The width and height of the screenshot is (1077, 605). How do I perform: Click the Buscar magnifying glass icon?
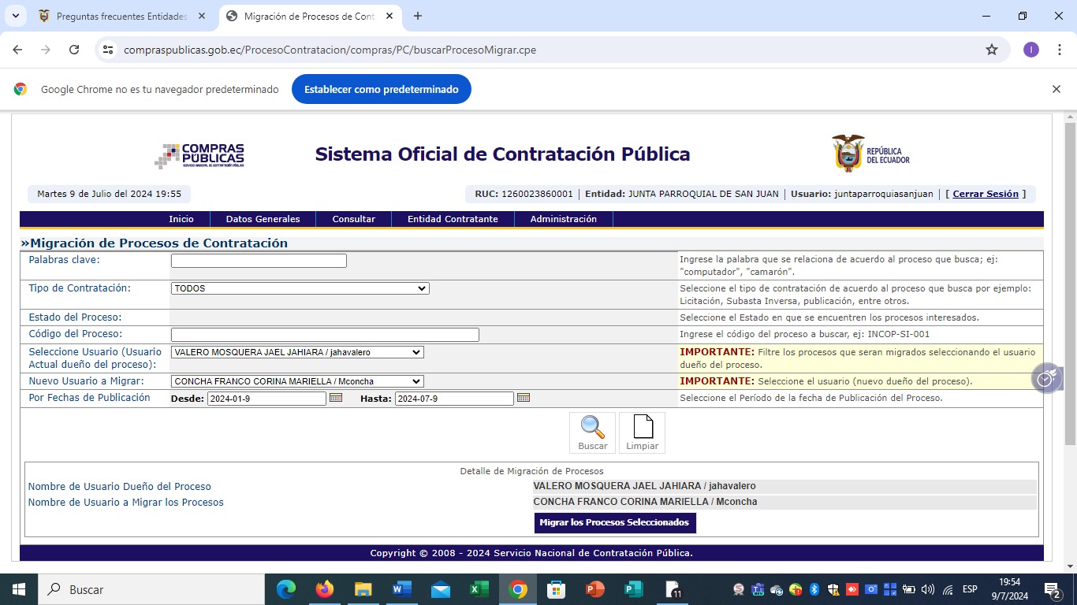click(592, 428)
